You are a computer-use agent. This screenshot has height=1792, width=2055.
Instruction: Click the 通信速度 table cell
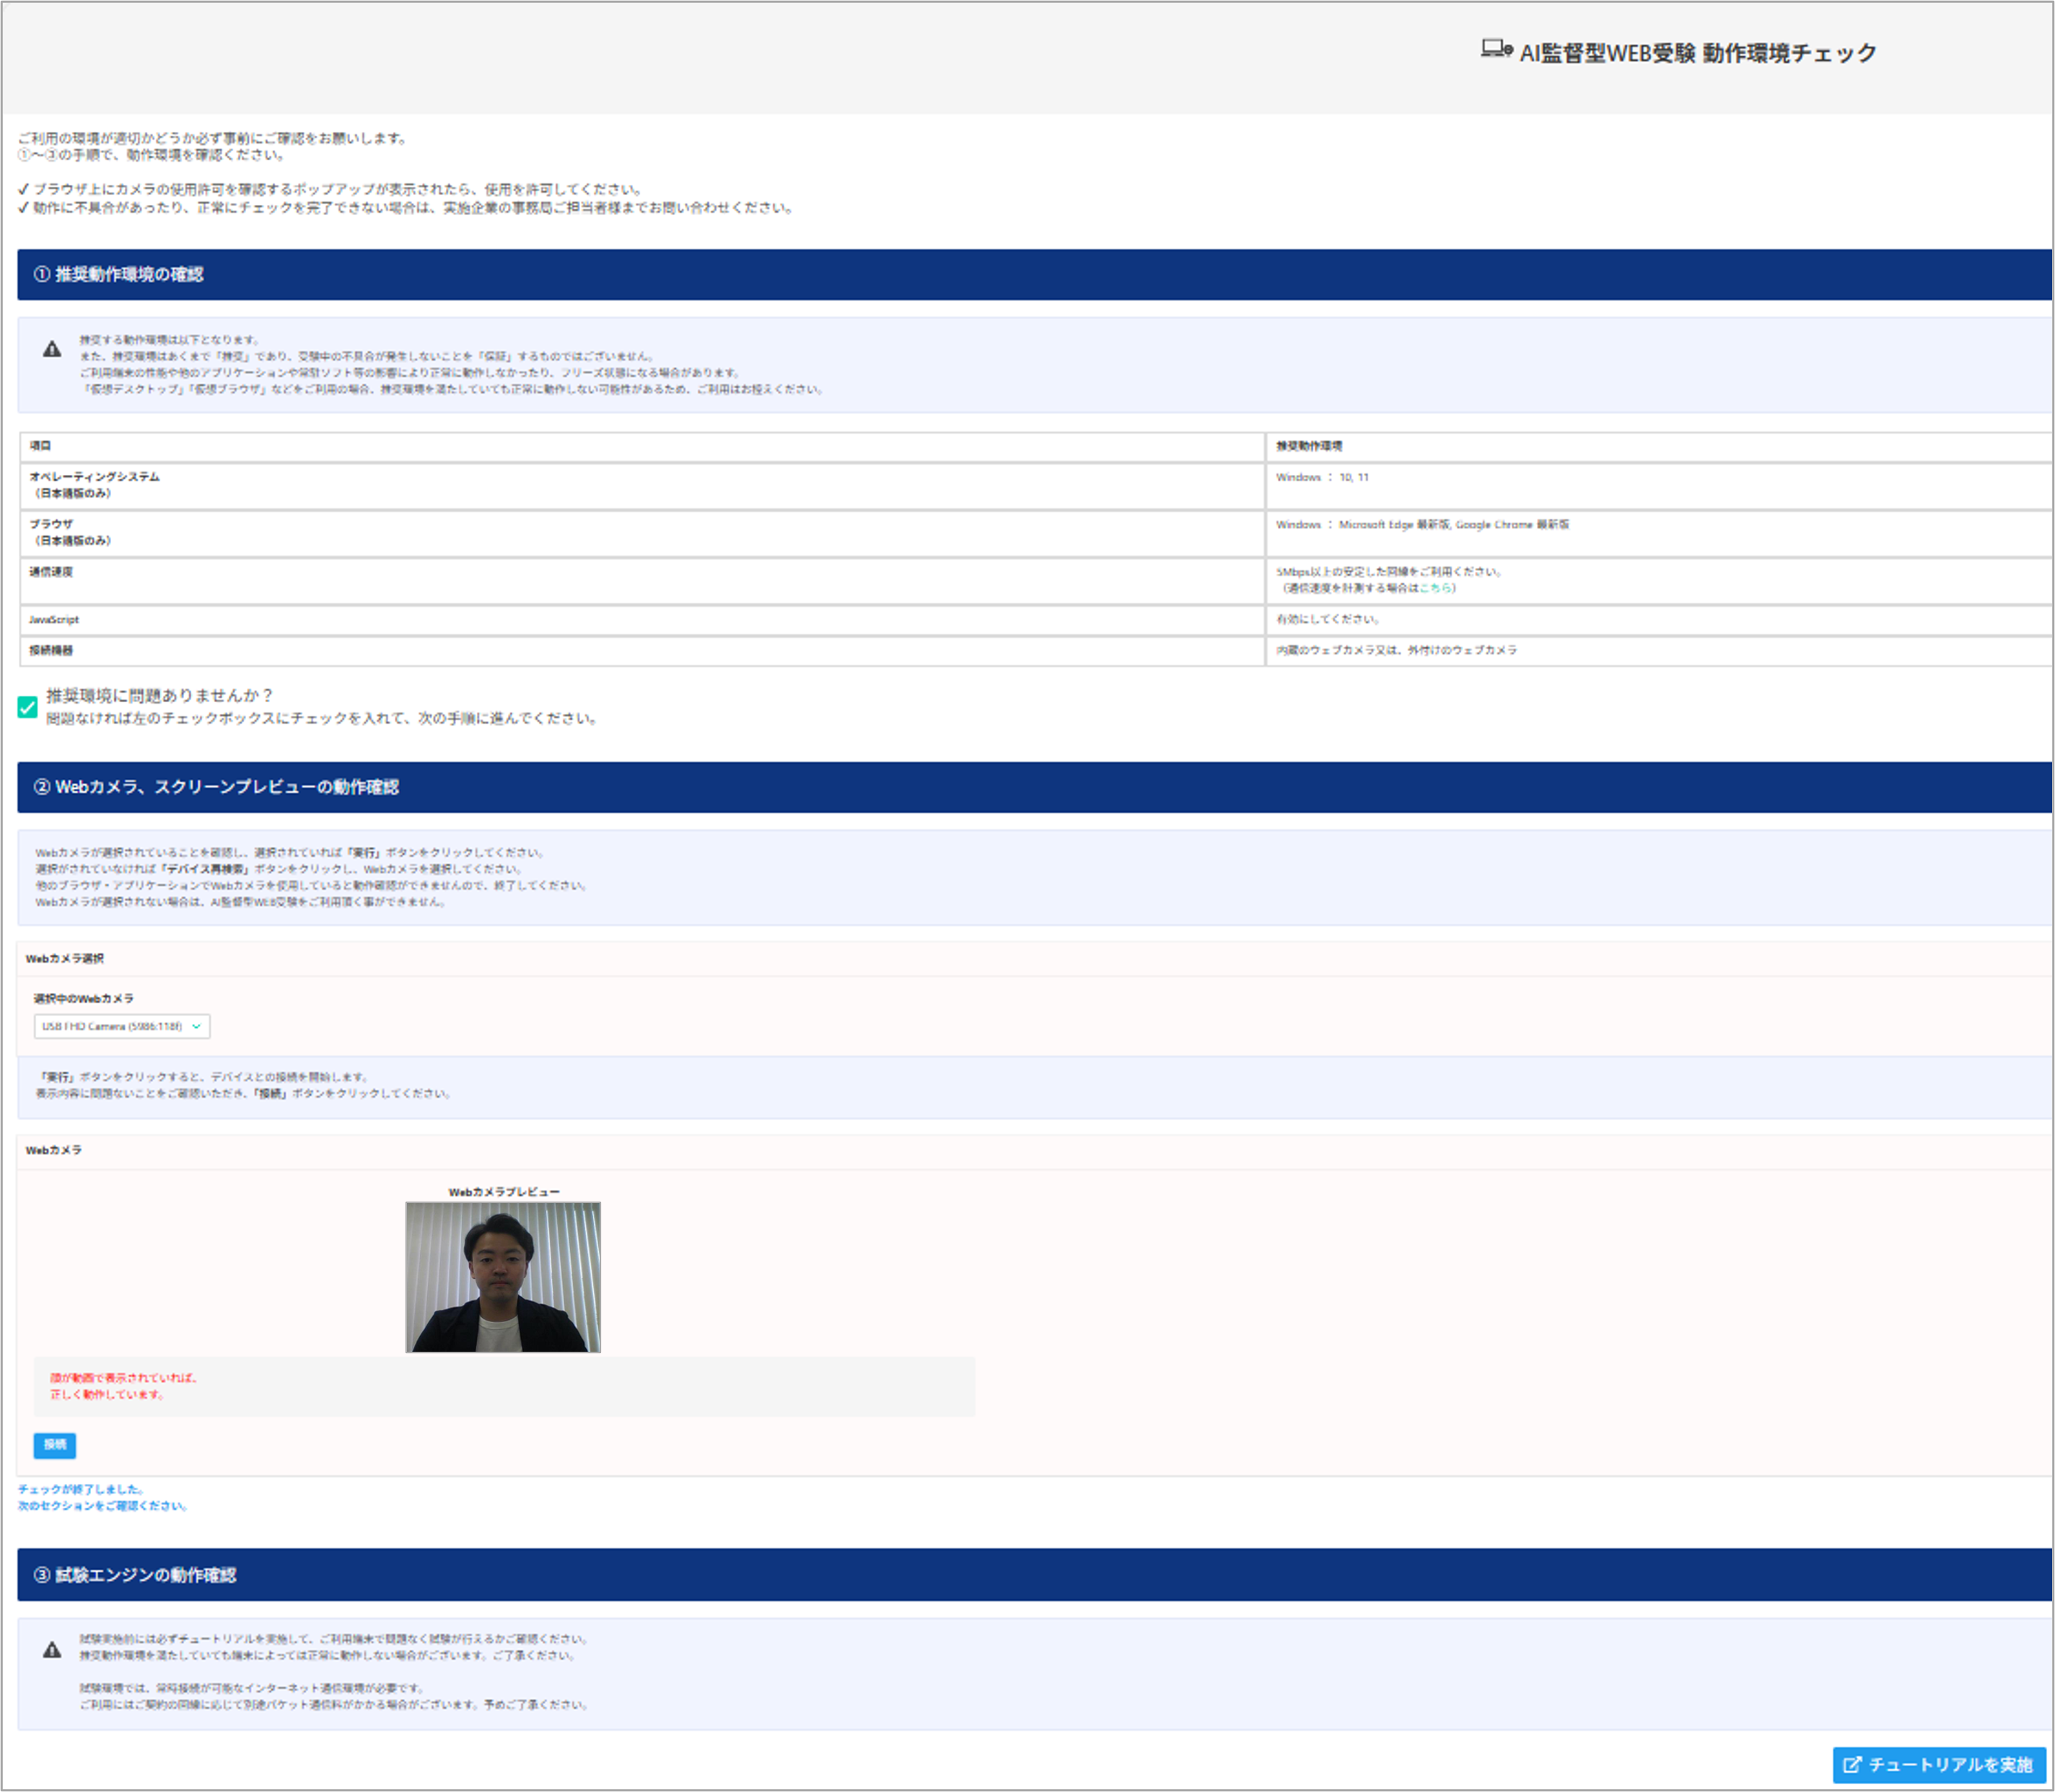[x=642, y=580]
